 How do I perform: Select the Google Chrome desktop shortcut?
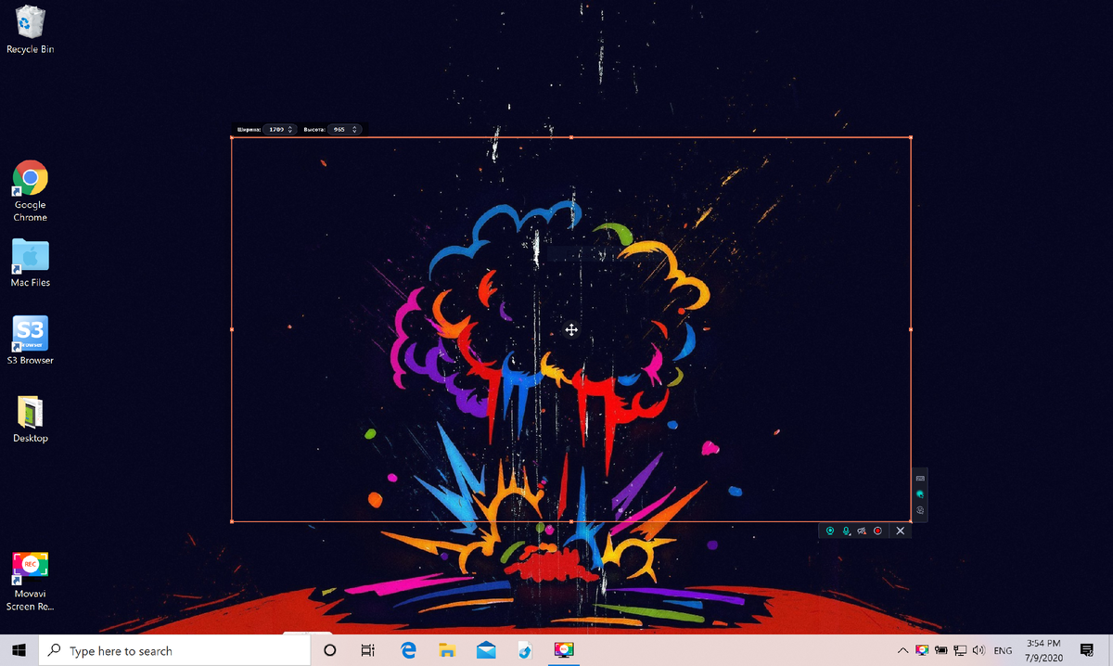[30, 191]
